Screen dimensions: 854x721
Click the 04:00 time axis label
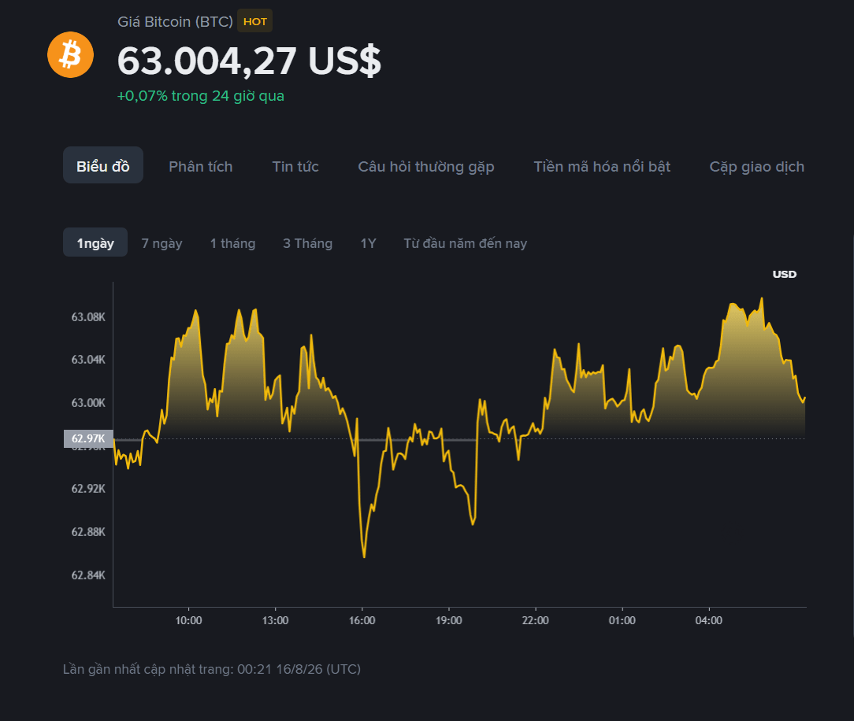coord(708,620)
